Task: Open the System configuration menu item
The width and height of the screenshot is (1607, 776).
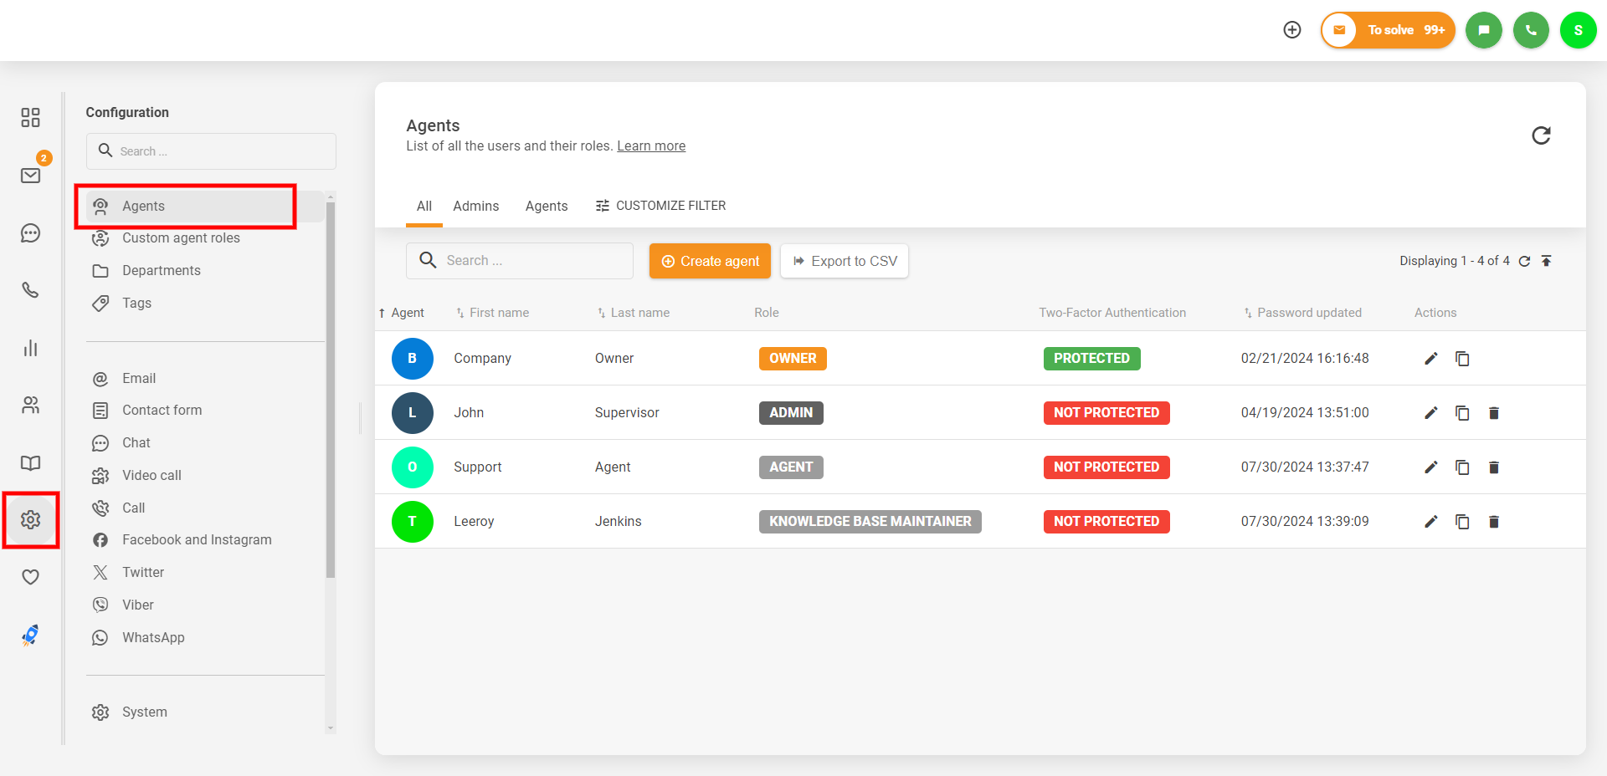Action: 145,712
